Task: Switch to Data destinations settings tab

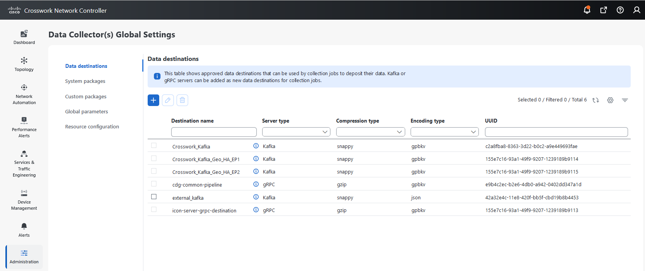Action: click(x=86, y=66)
